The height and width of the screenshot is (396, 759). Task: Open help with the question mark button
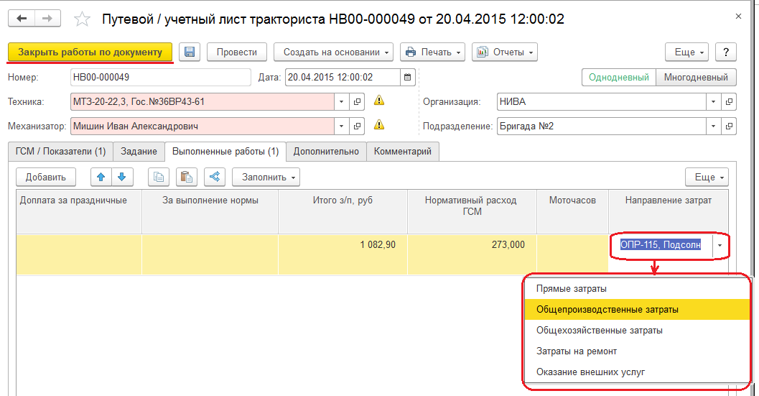pos(725,52)
